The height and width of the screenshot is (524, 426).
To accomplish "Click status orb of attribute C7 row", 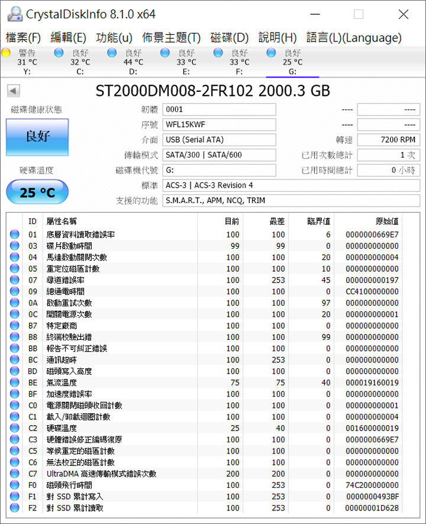I will click(15, 473).
